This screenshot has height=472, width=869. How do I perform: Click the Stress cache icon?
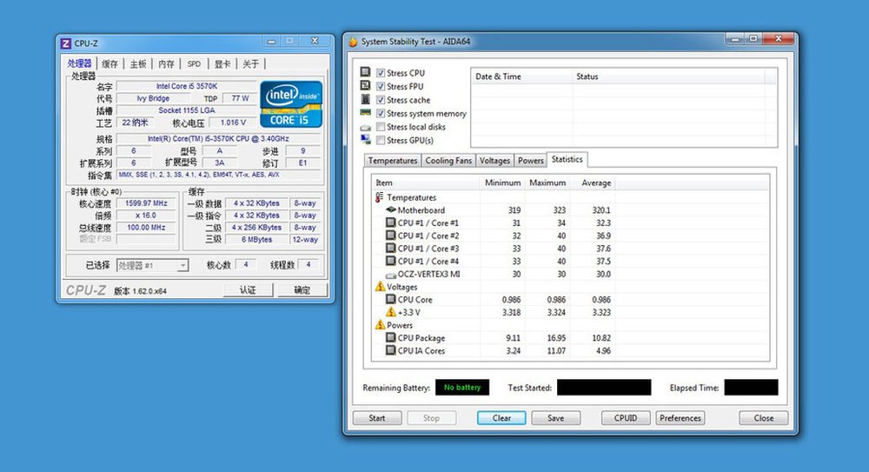[x=365, y=99]
